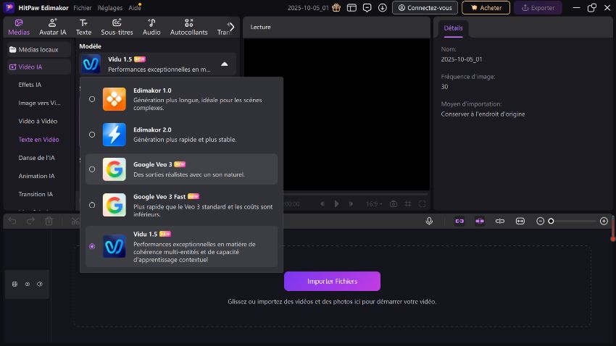The height and width of the screenshot is (346, 616).
Task: Open the feedback message icon
Action: point(367,8)
